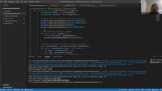Open panel more actions ellipsis

pyautogui.click(x=158, y=57)
